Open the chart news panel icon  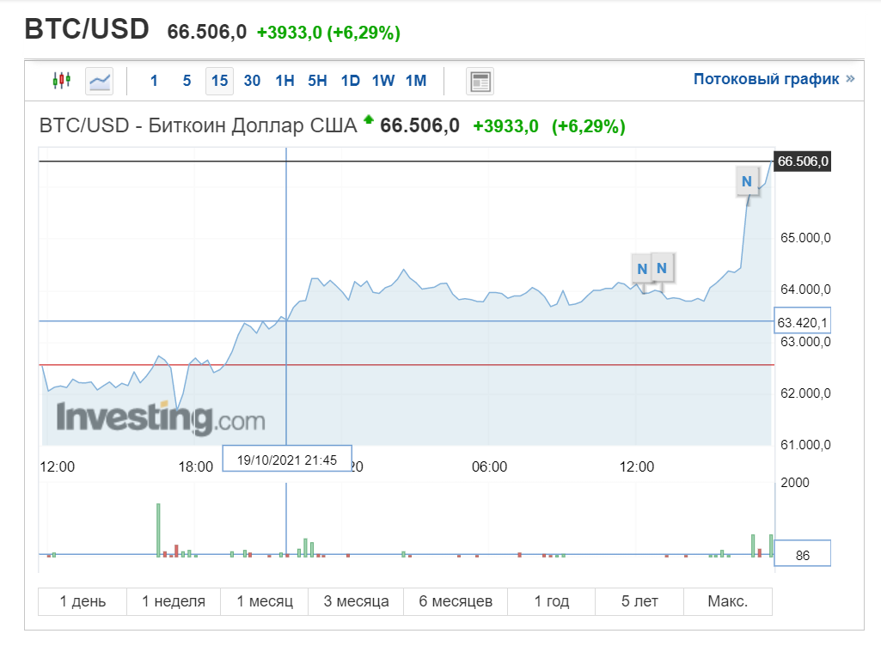[x=480, y=82]
